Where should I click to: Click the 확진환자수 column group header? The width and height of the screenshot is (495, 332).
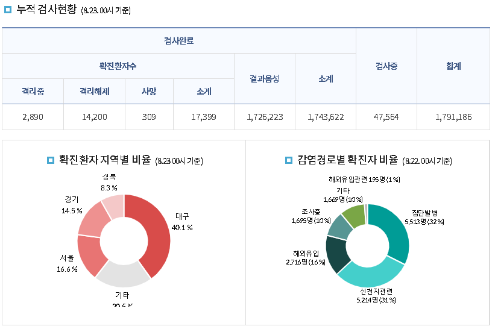(x=118, y=66)
